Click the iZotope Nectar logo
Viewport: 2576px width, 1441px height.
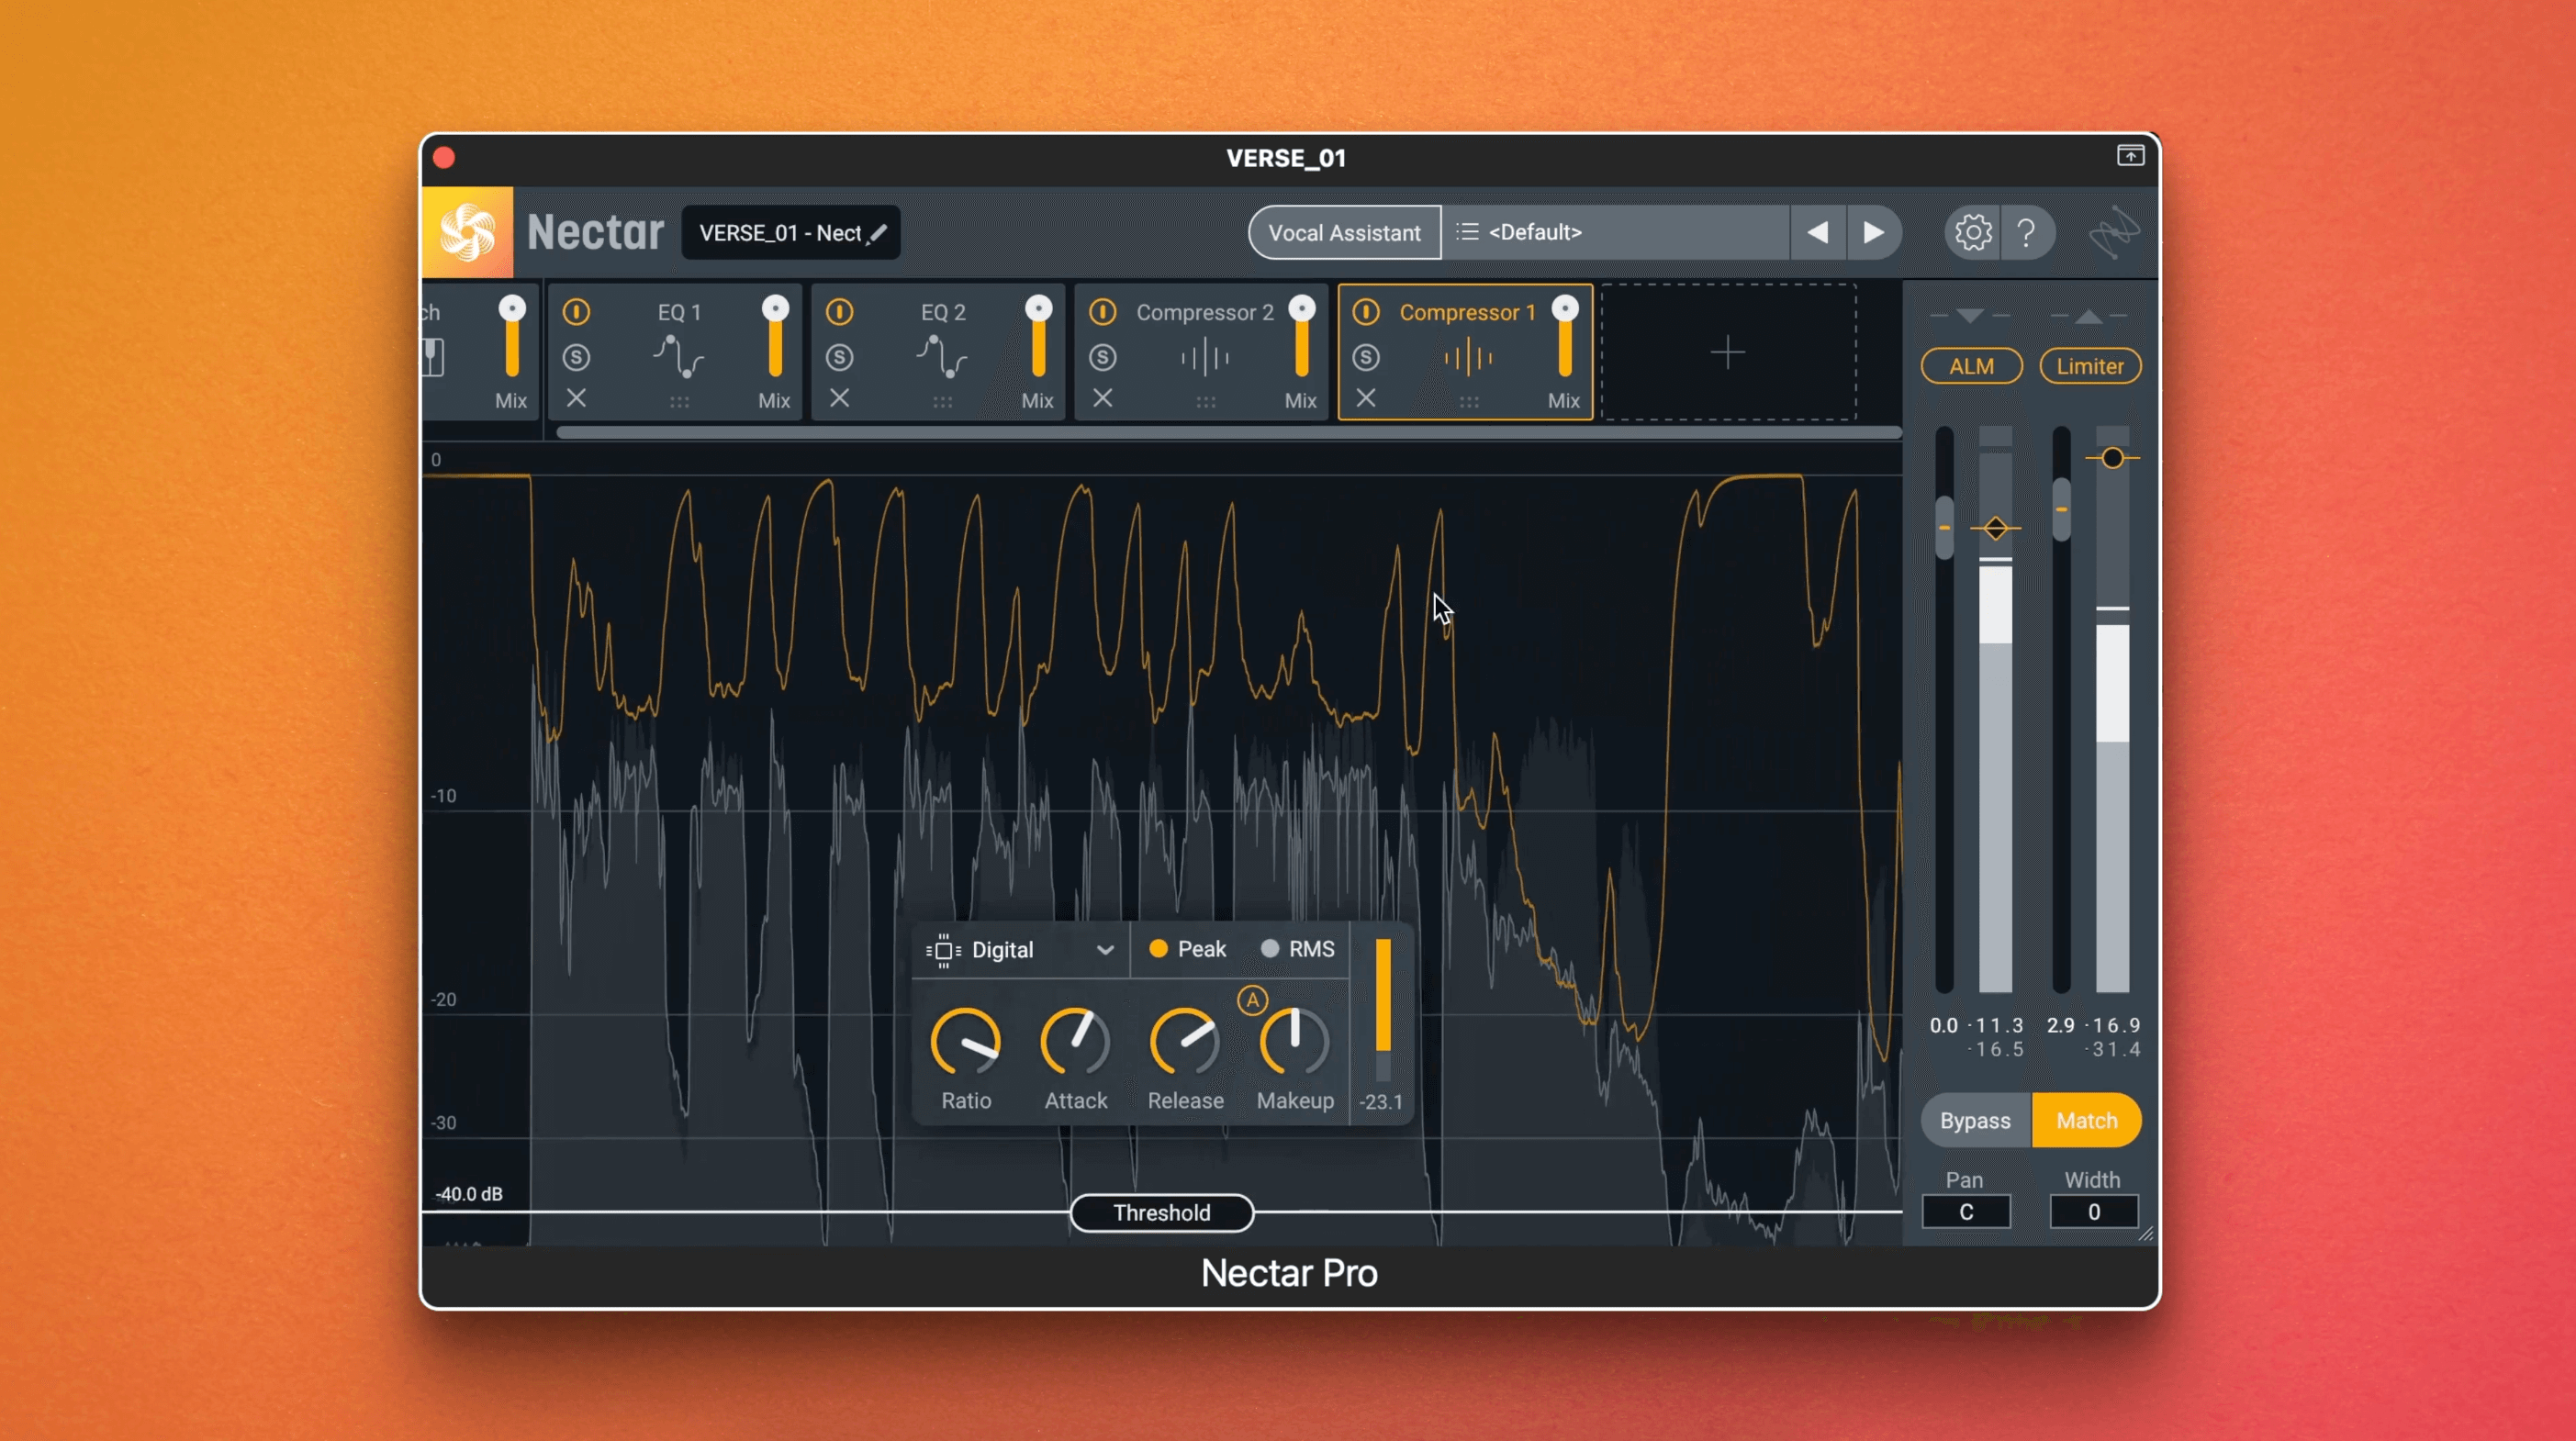[x=468, y=232]
